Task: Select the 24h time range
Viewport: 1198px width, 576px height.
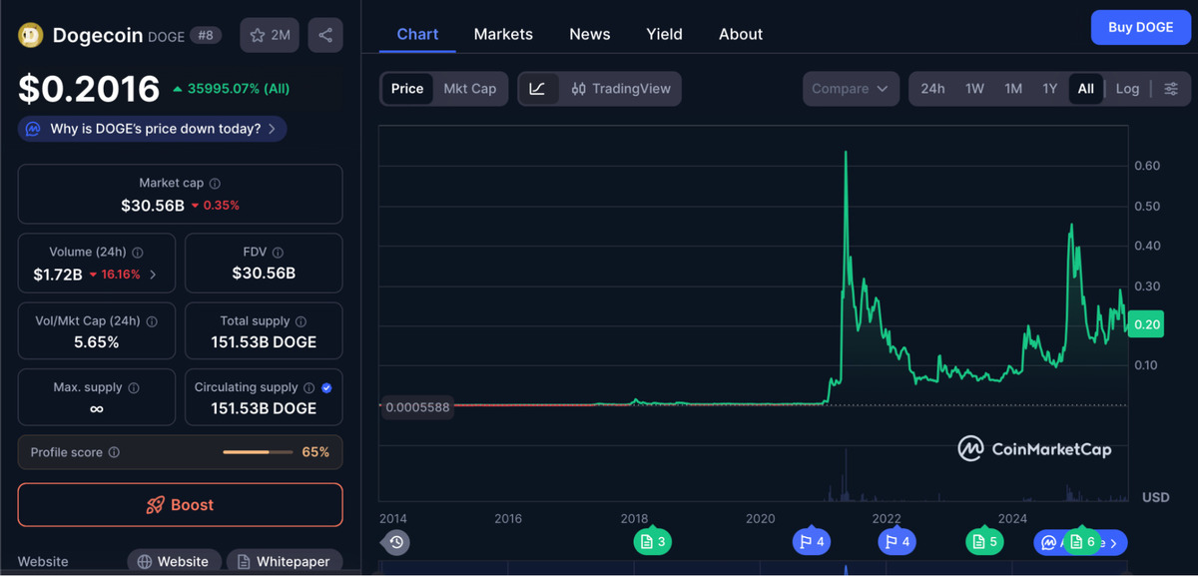Action: click(x=932, y=89)
